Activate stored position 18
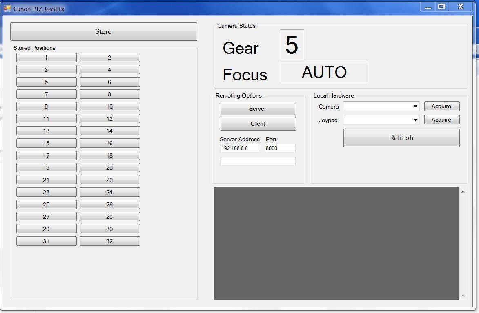 [110, 155]
